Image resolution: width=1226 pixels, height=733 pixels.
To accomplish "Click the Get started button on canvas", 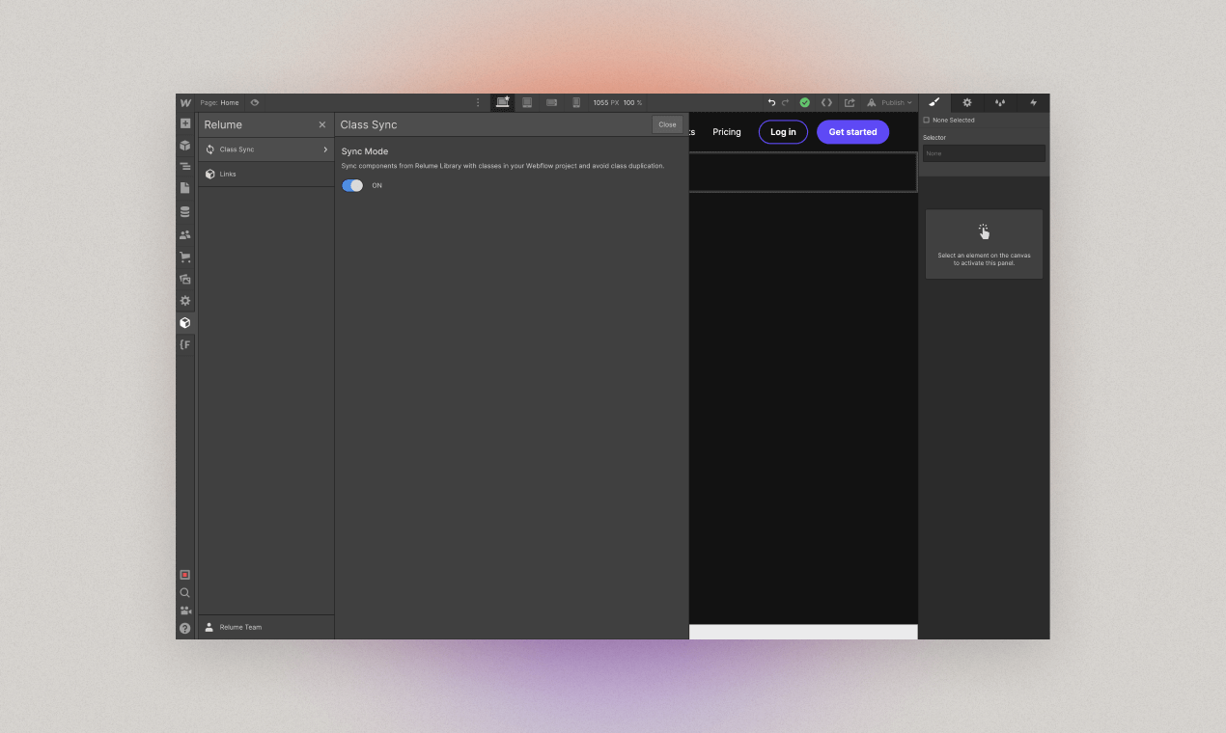I will pyautogui.click(x=852, y=132).
